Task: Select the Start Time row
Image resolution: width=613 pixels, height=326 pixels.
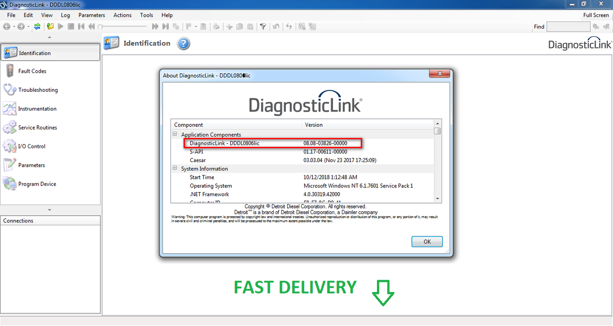Action: pyautogui.click(x=303, y=177)
